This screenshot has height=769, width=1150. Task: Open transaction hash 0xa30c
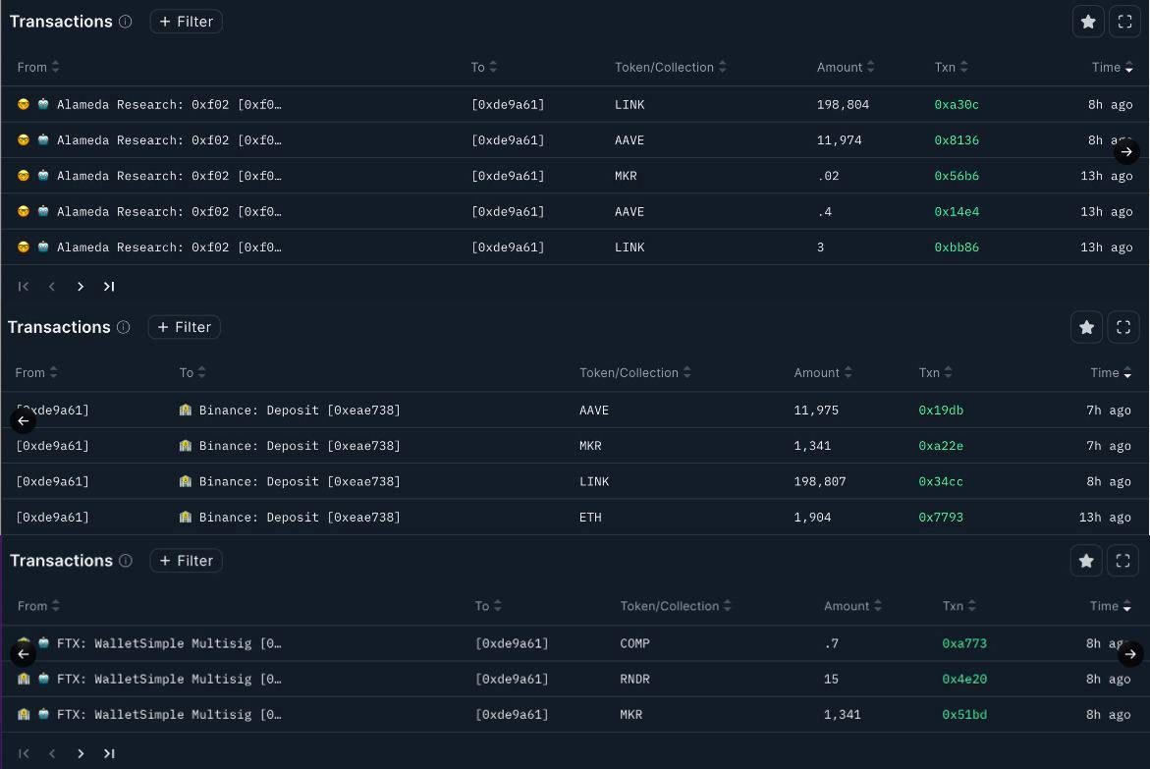[x=956, y=104]
